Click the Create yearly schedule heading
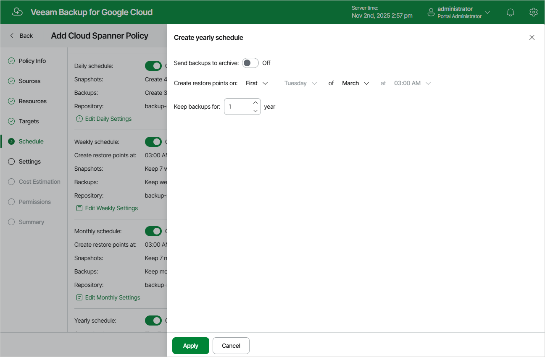The height and width of the screenshot is (357, 545). pos(208,37)
